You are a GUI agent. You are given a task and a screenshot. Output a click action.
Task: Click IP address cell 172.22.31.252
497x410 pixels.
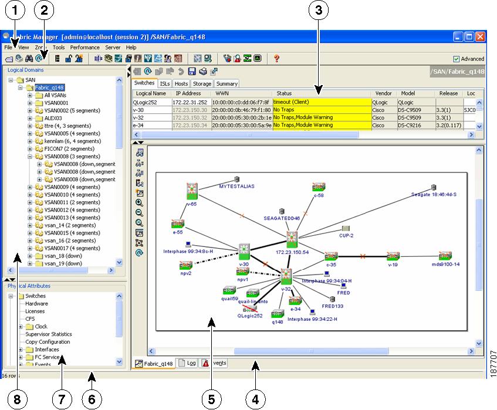coord(191,102)
